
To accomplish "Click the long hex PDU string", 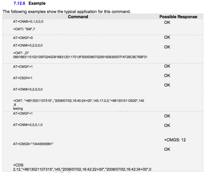I will [80, 57].
